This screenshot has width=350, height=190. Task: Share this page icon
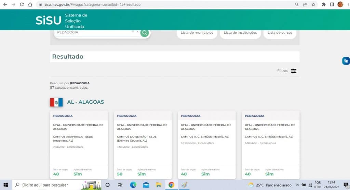[x=305, y=4]
